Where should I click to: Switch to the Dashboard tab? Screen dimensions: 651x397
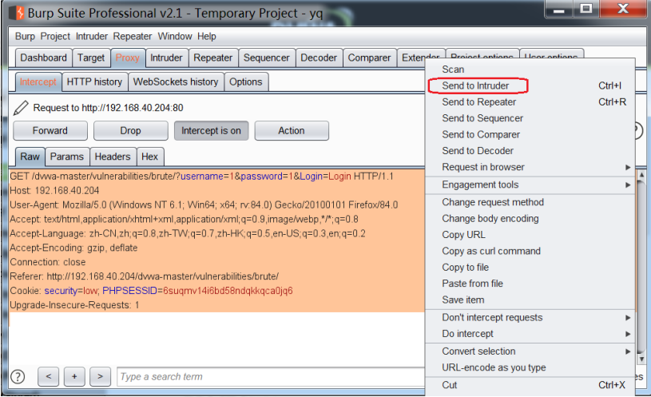point(44,58)
